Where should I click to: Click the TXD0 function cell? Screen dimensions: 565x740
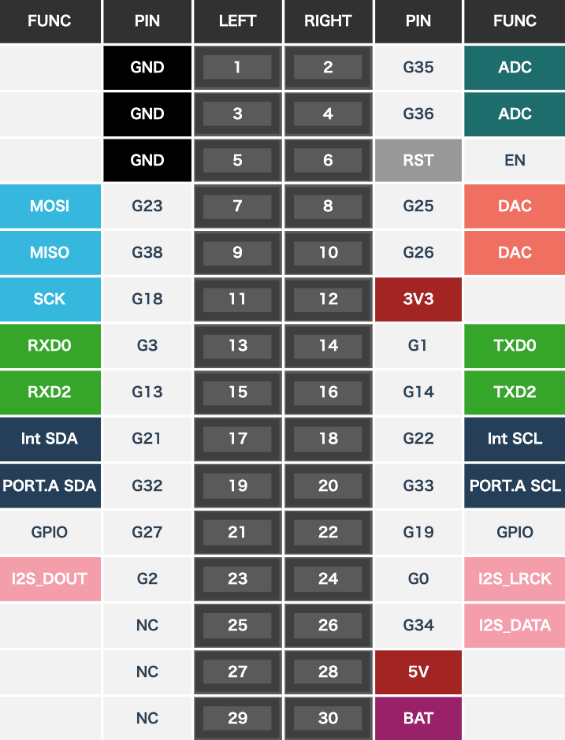click(515, 346)
